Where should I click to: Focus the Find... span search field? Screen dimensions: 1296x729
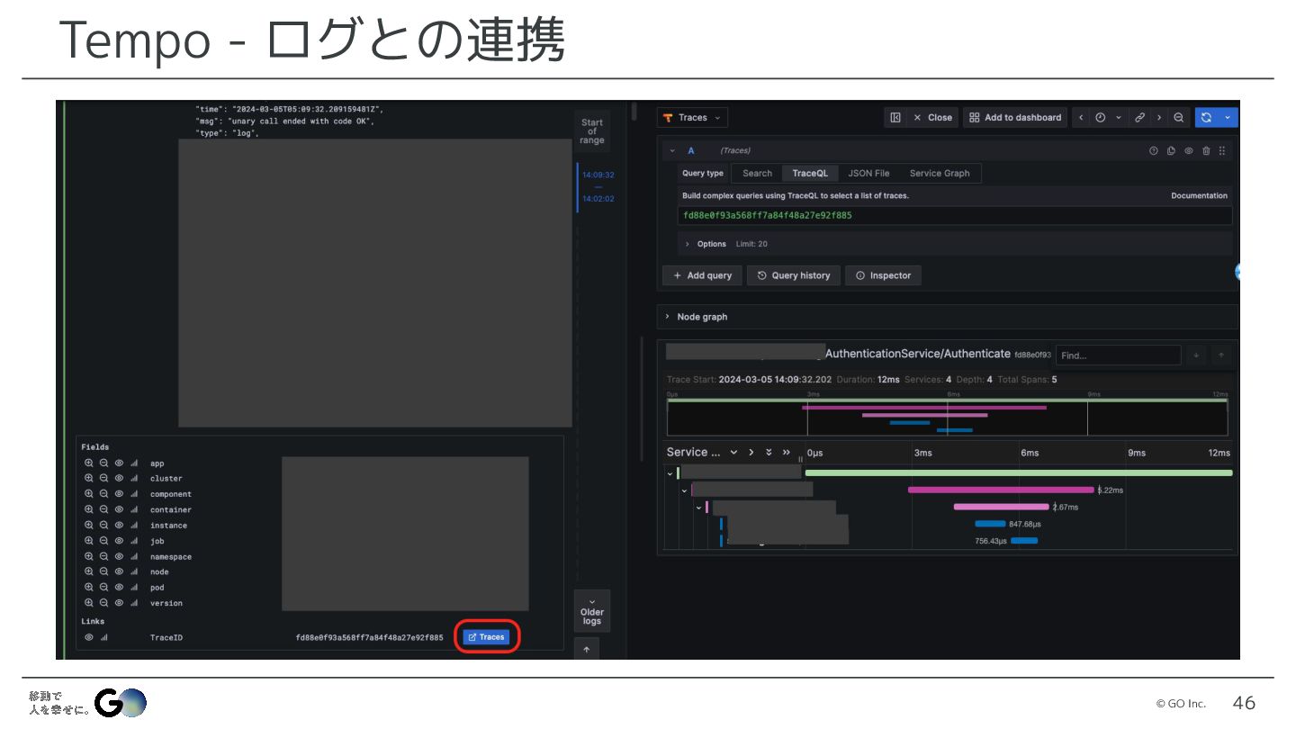[1118, 355]
